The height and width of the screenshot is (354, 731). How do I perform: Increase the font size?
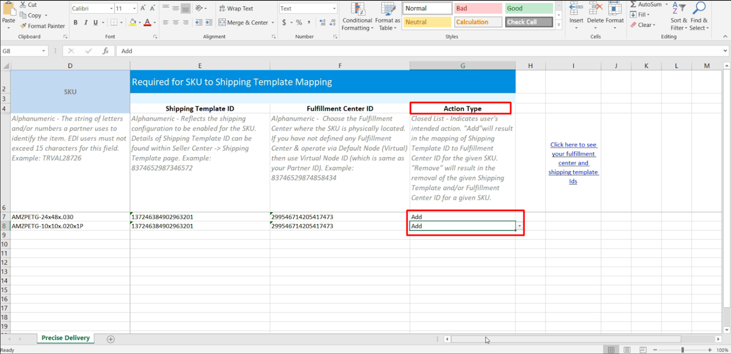[143, 8]
